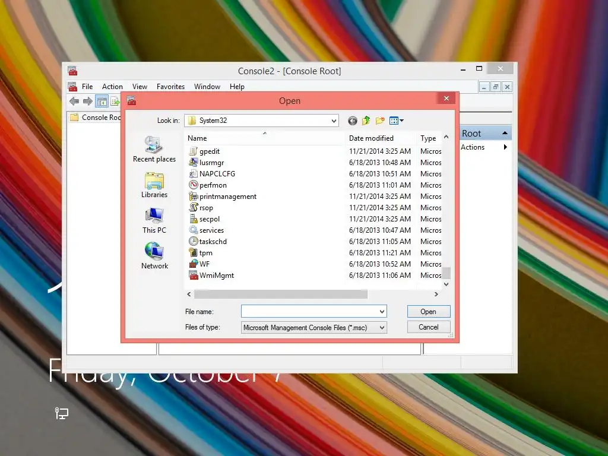Expand the Look in System32 dropdown
This screenshot has height=456, width=608.
334,121
